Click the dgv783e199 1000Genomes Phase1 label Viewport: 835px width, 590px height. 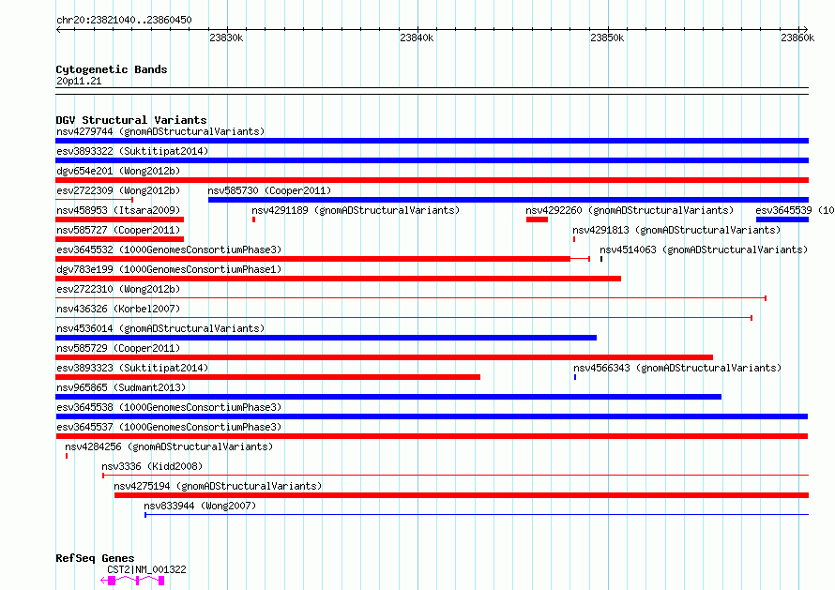pos(169,269)
